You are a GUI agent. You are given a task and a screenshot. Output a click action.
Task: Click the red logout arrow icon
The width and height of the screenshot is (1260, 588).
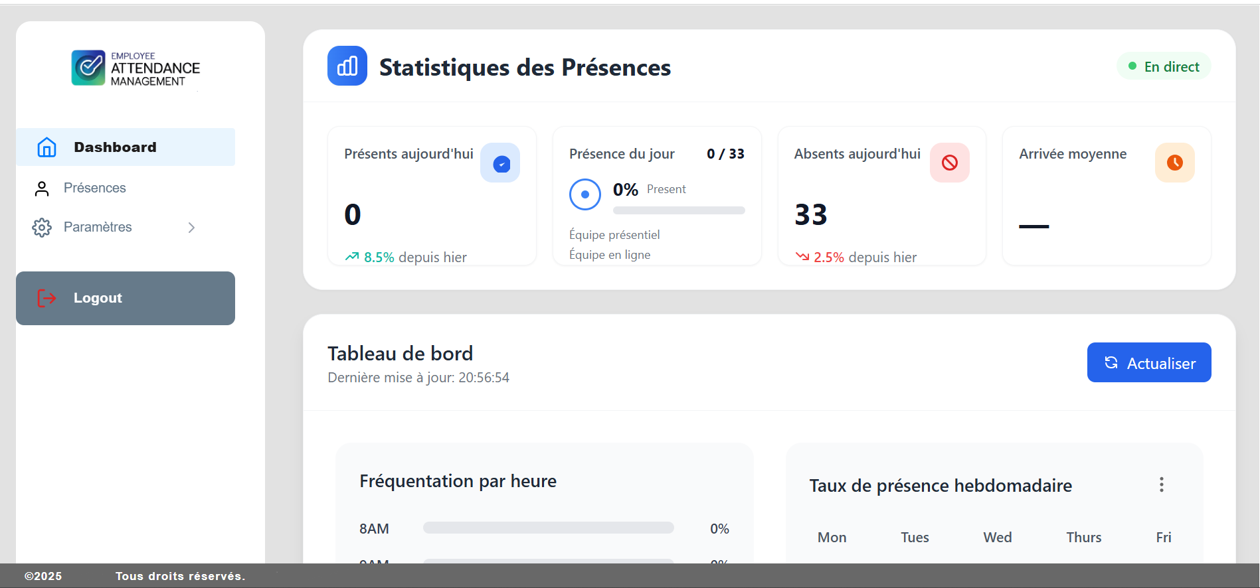[46, 299]
